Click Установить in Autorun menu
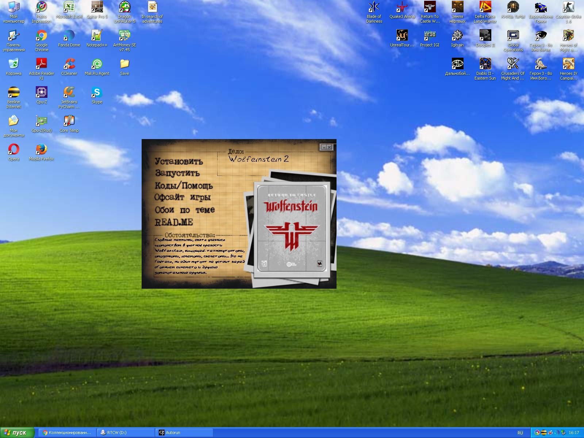Viewport: 584px width, 438px height. [178, 161]
